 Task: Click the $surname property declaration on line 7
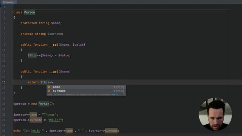click(54, 34)
